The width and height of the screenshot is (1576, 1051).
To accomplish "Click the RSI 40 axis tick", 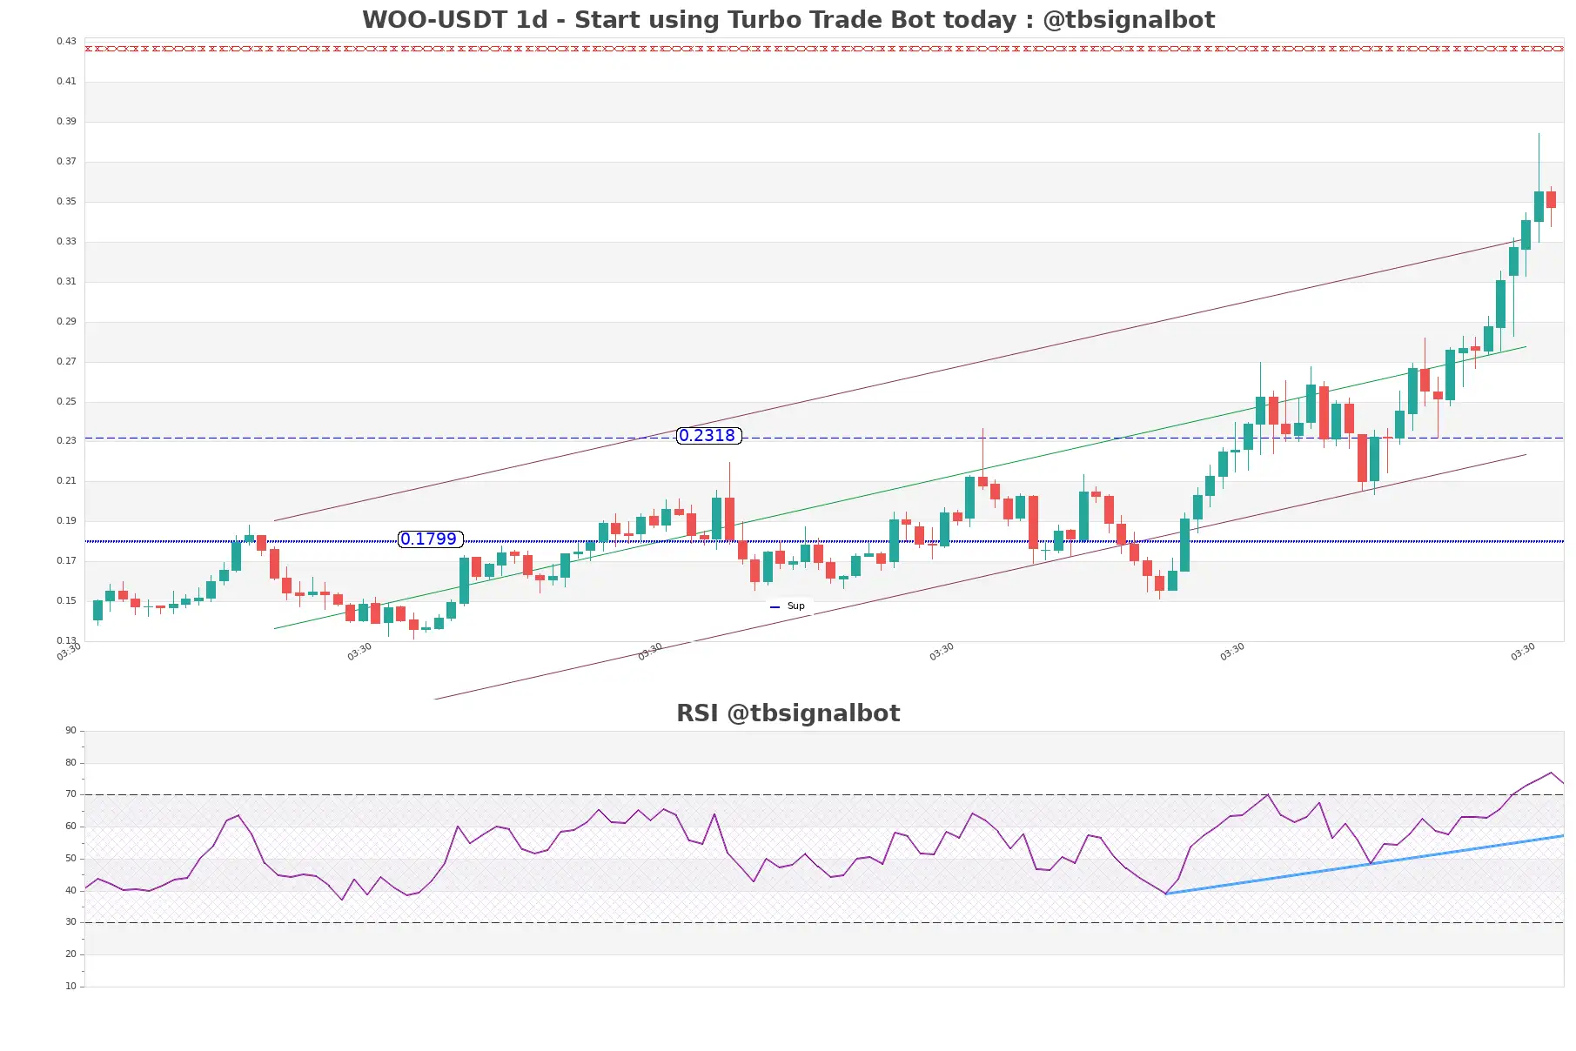I will [x=70, y=890].
